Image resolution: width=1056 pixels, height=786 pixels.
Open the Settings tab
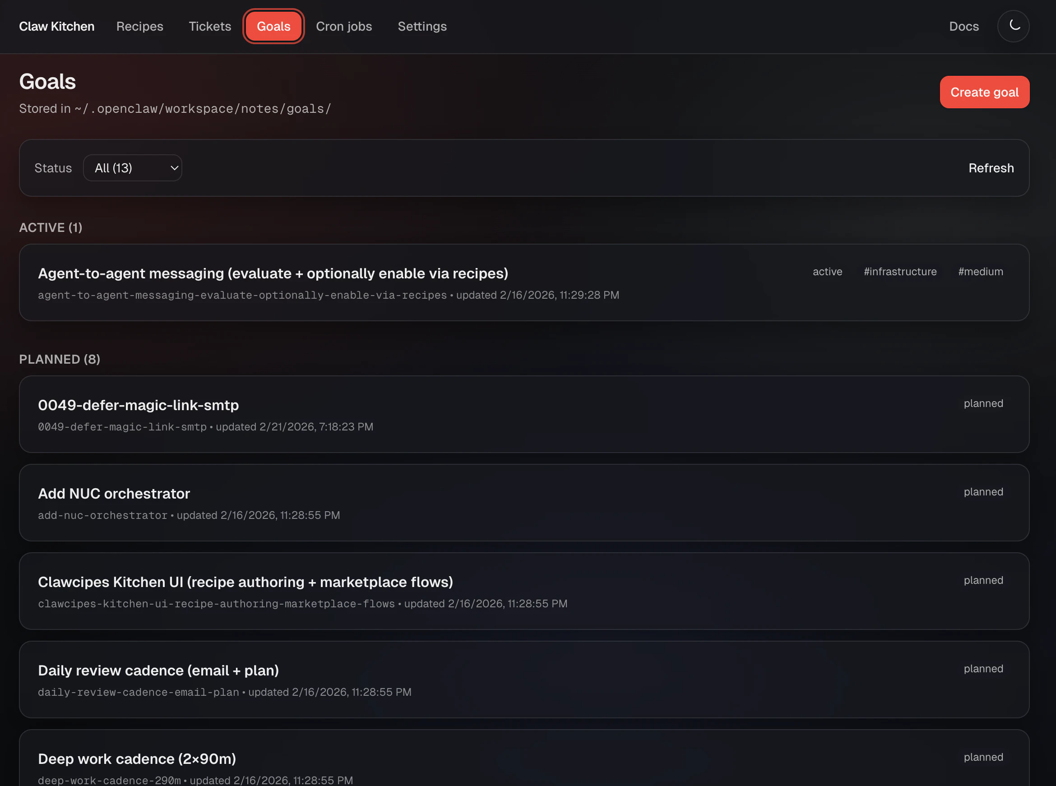pos(421,26)
